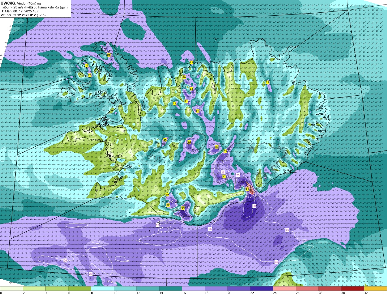This screenshot has height=295, width=387.
Task: Pick the pink legend swatch between 24 and 26
Action: click(x=285, y=288)
